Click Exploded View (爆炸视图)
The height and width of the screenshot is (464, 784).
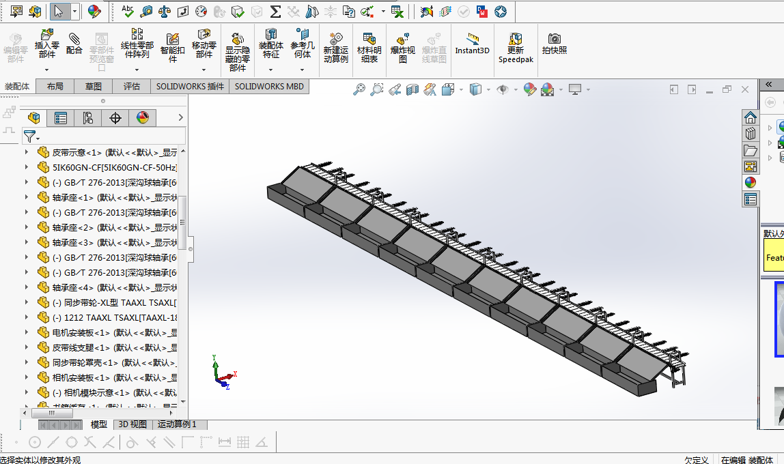402,48
